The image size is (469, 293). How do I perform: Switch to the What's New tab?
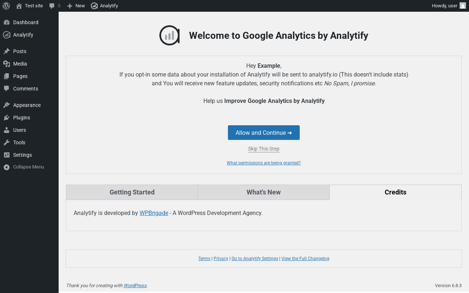pos(263,192)
